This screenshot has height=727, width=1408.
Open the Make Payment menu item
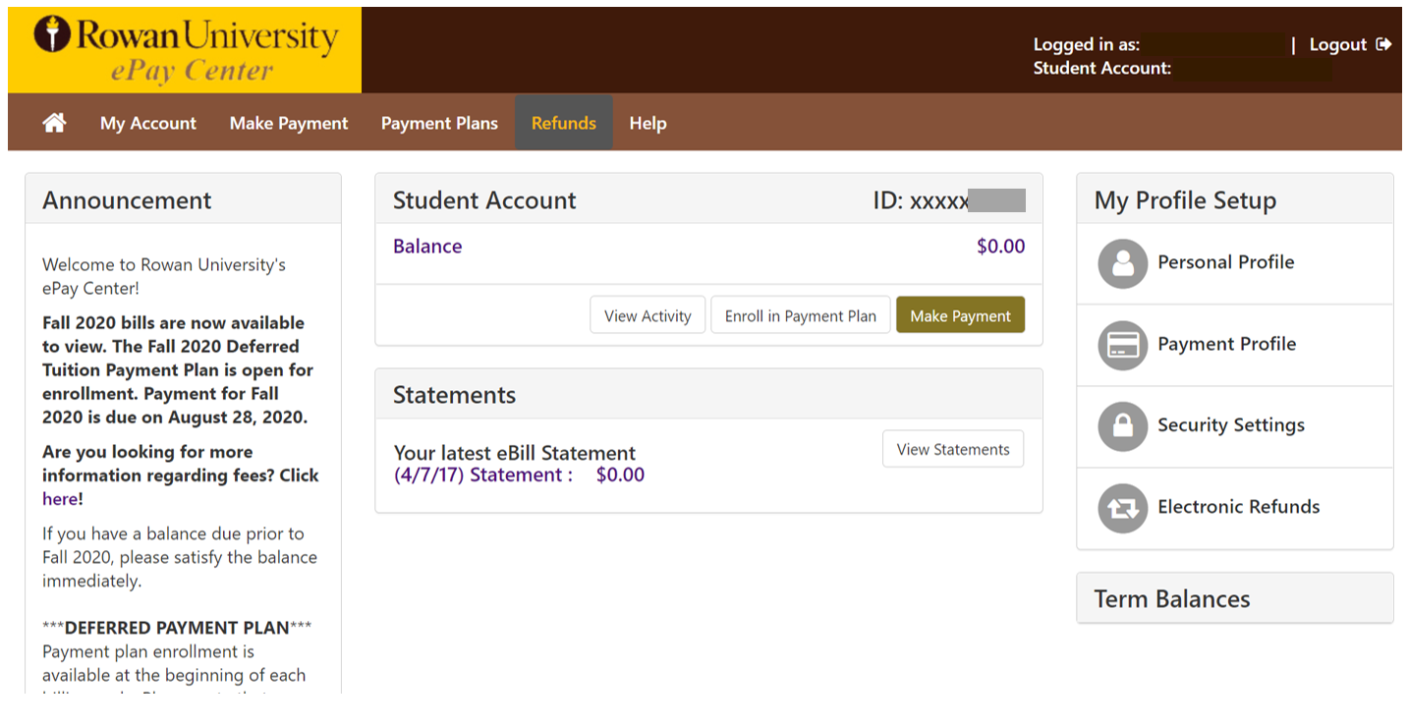(289, 123)
